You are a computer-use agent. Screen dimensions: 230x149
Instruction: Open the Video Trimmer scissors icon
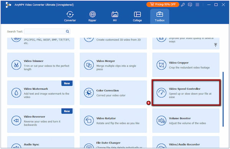coord(16,65)
